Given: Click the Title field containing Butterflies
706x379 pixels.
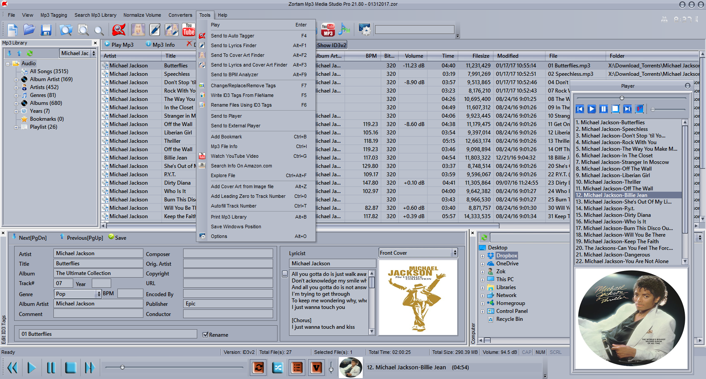Looking at the screenshot, I should tap(98, 264).
